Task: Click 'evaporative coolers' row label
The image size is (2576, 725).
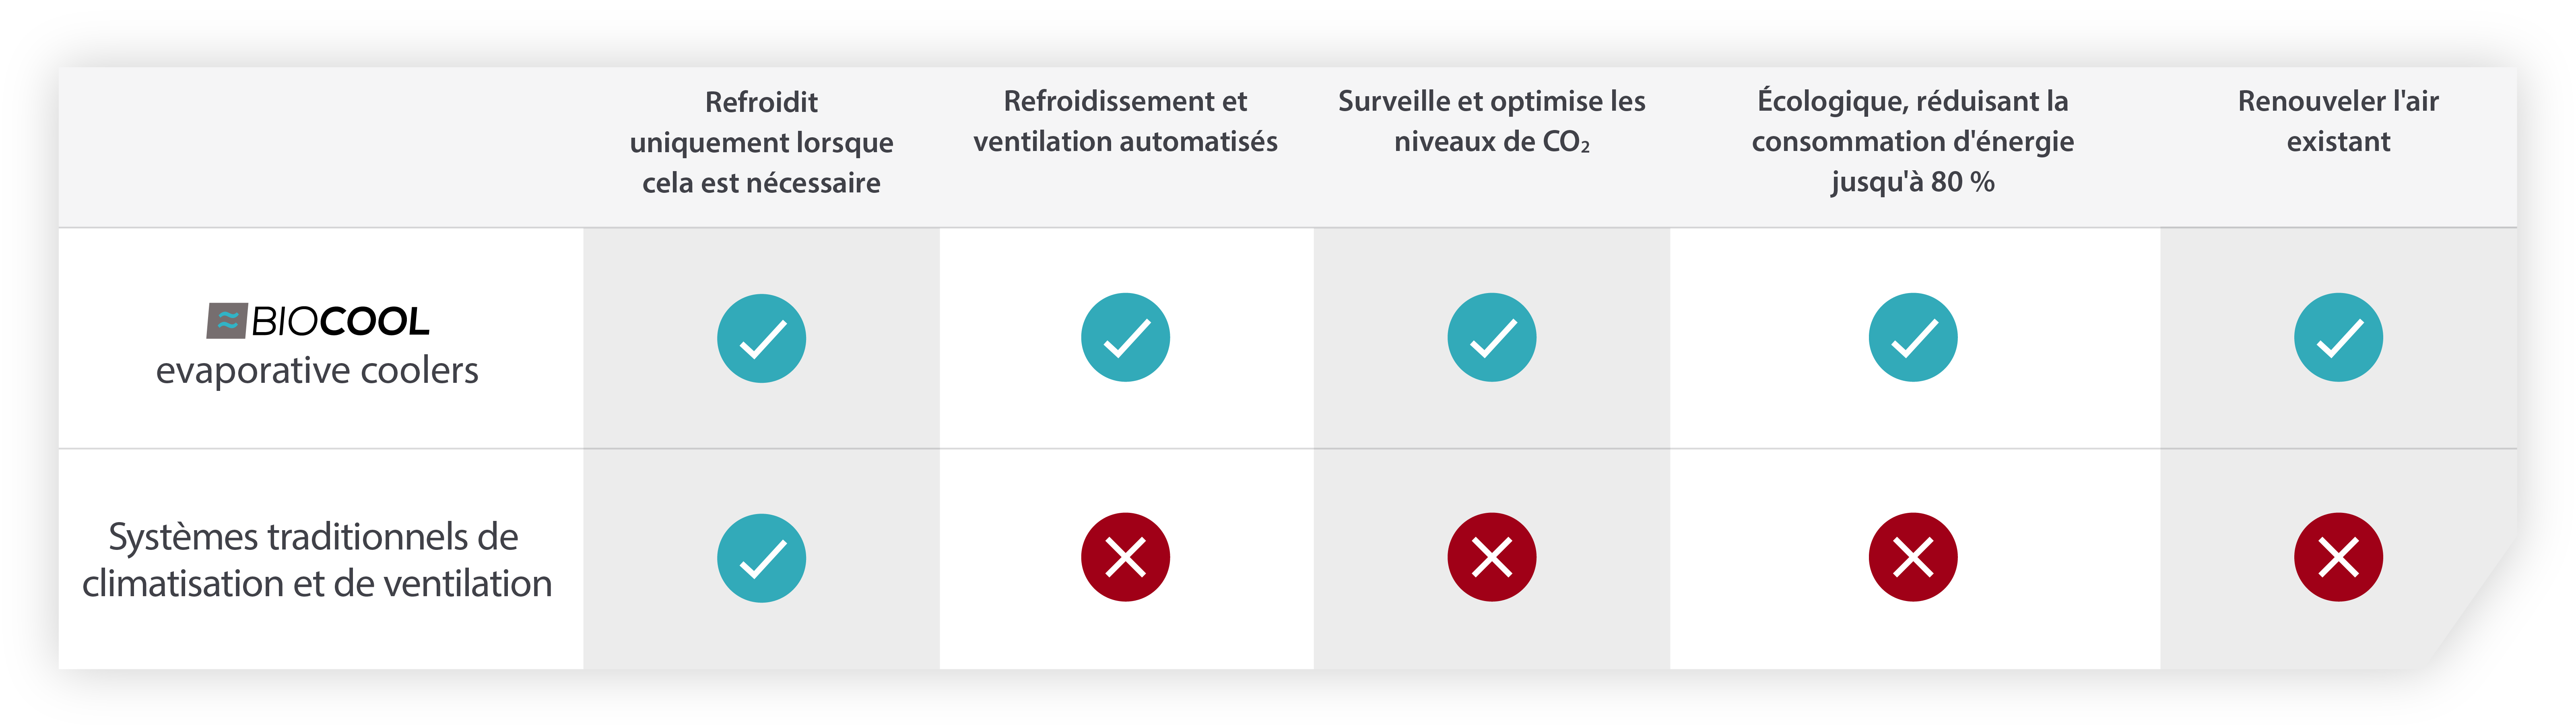Action: coord(317,371)
